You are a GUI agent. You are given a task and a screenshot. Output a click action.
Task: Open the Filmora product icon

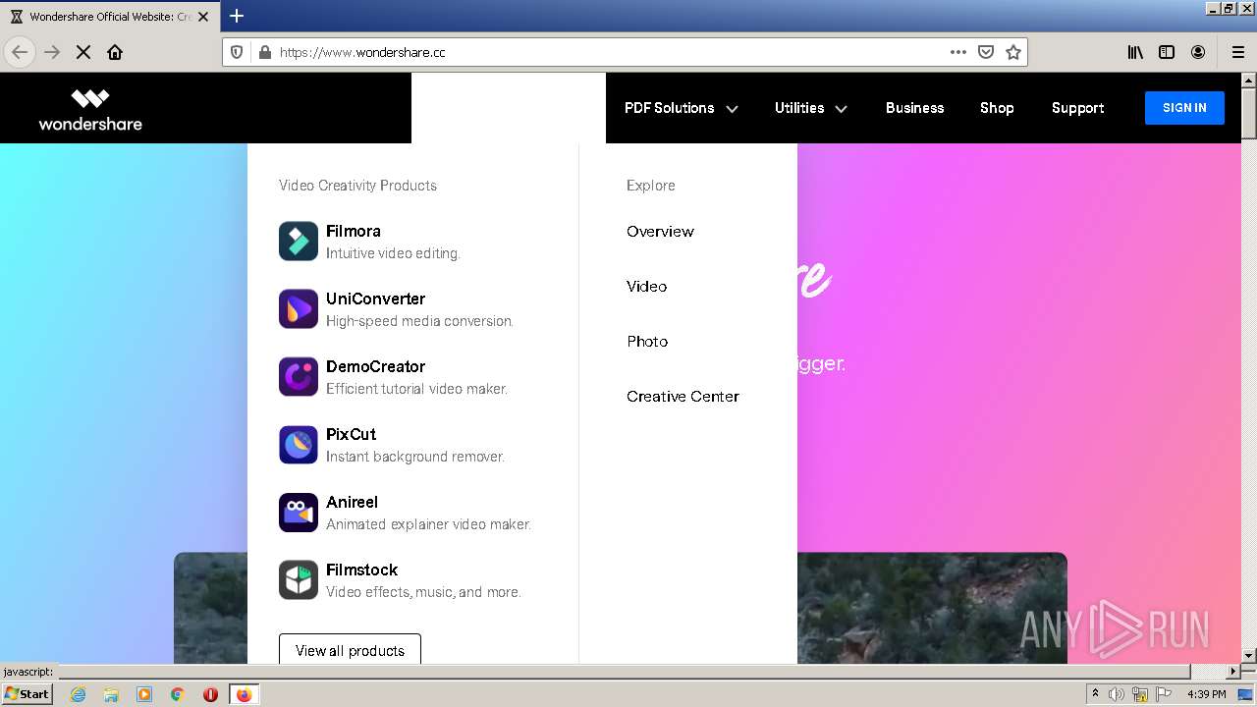(299, 242)
